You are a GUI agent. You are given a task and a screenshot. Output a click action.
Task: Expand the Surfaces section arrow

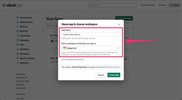(42, 27)
